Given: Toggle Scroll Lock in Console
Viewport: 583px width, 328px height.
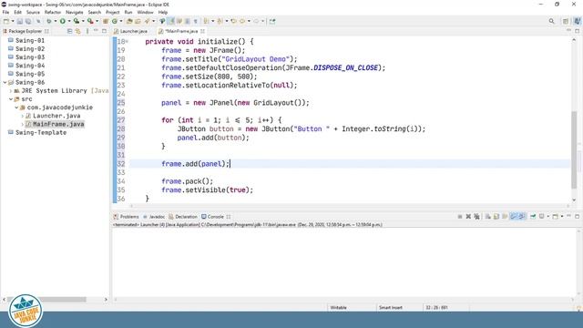Looking at the screenshot, I should coord(496,217).
